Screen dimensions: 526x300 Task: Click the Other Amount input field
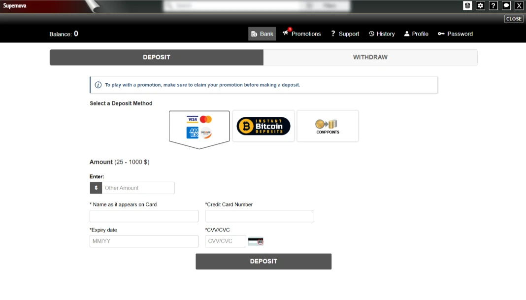[x=138, y=188]
